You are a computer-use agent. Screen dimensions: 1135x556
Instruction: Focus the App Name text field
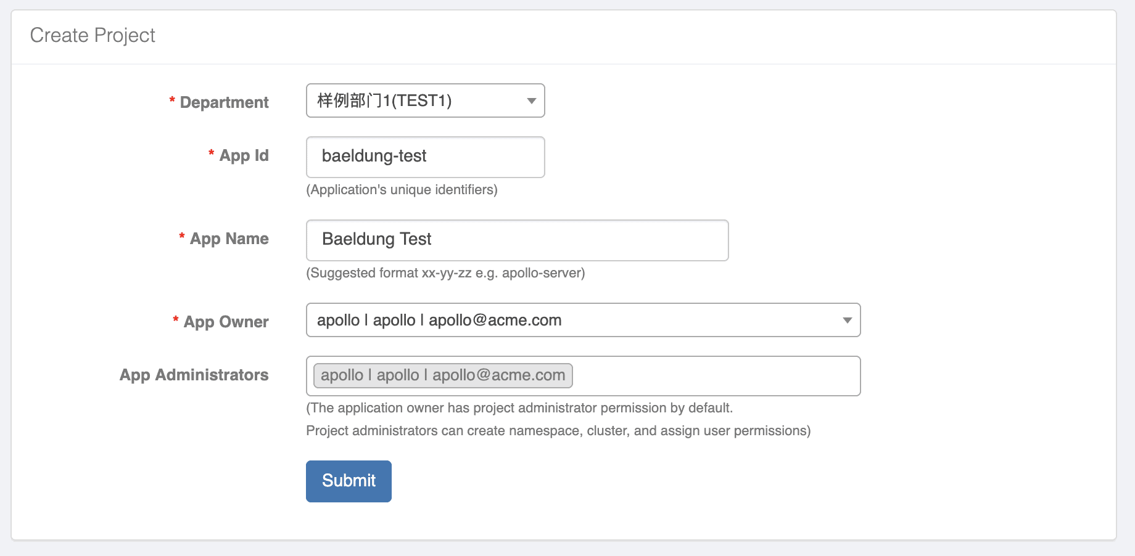tap(517, 240)
